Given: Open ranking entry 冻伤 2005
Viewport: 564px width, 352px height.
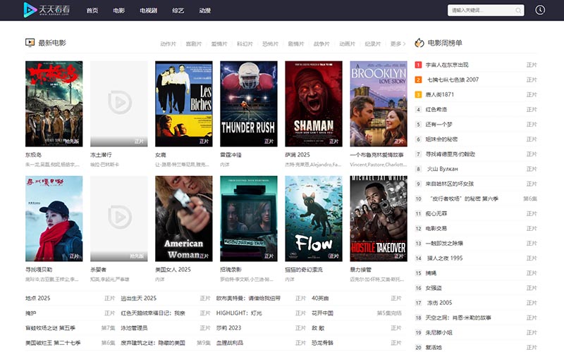Looking at the screenshot, I should coord(439,303).
